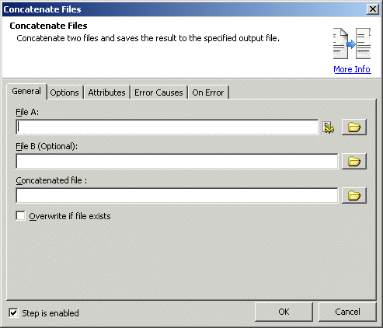Switch to the Options tab

tap(64, 92)
